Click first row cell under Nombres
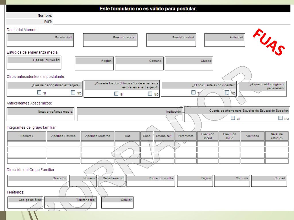Viewport: 294px width, 220px height. coord(27,144)
